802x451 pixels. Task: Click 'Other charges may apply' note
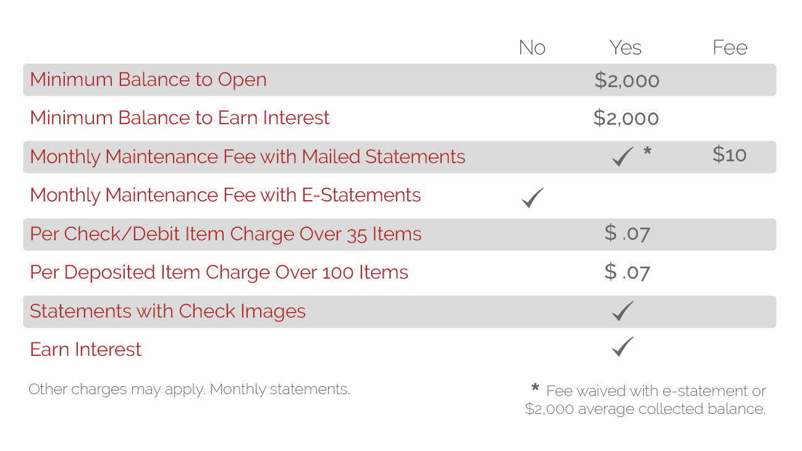point(189,389)
